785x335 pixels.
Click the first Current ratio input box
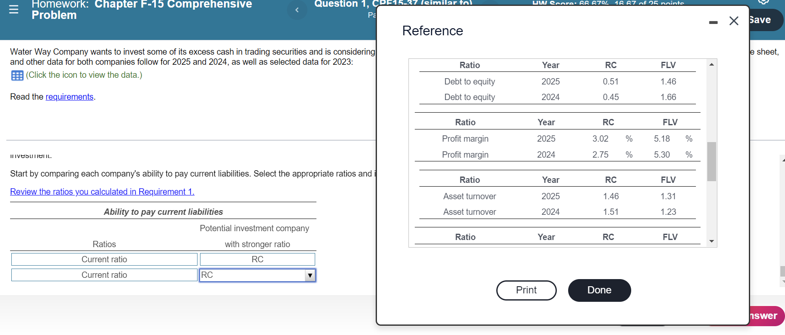click(104, 259)
